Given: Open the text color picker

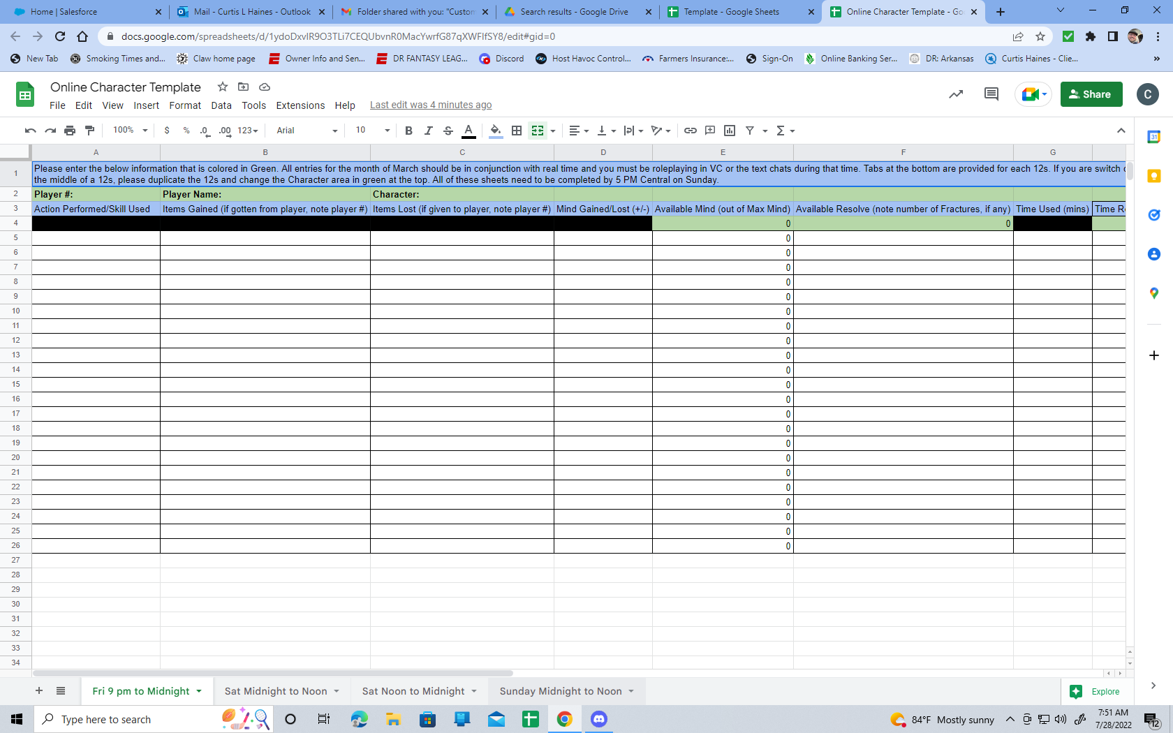Looking at the screenshot, I should [x=469, y=131].
